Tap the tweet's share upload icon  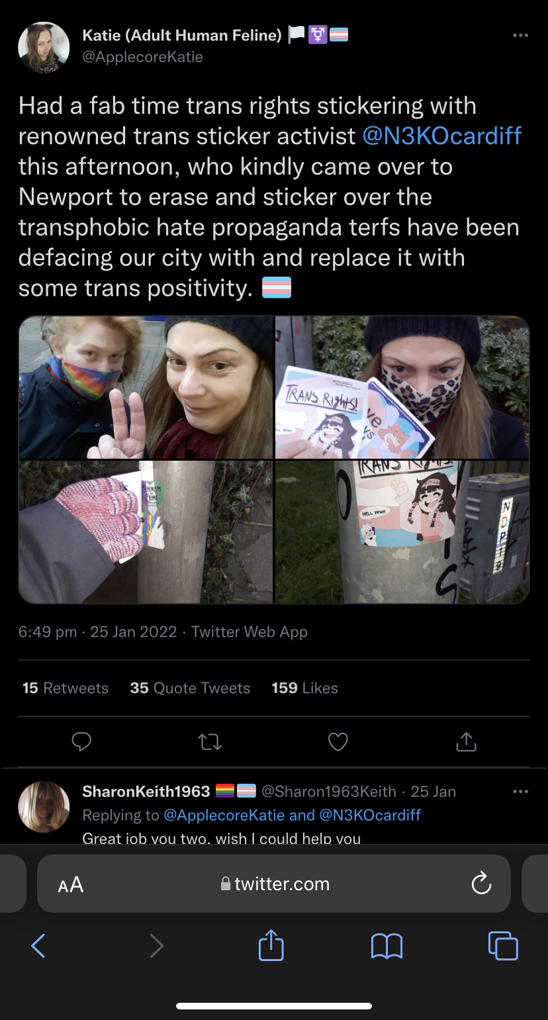[x=466, y=741]
